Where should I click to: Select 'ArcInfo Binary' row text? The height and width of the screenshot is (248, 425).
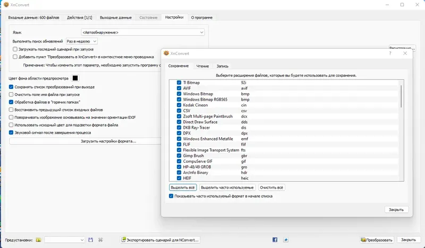(x=195, y=173)
